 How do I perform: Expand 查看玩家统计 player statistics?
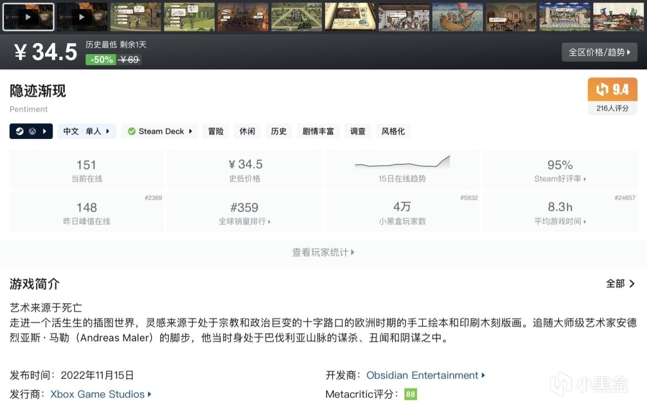[323, 252]
